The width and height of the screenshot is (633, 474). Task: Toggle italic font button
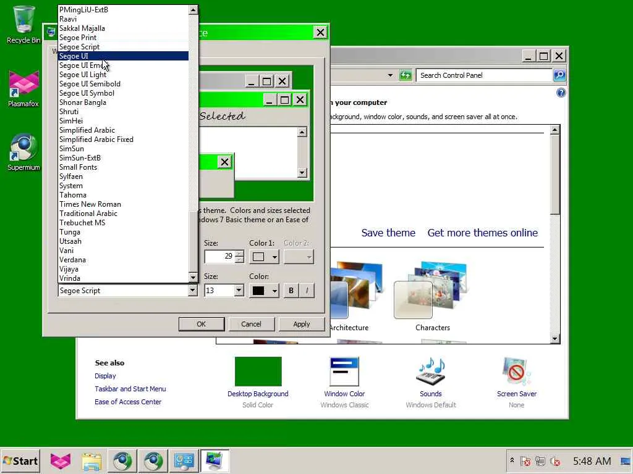[307, 291]
